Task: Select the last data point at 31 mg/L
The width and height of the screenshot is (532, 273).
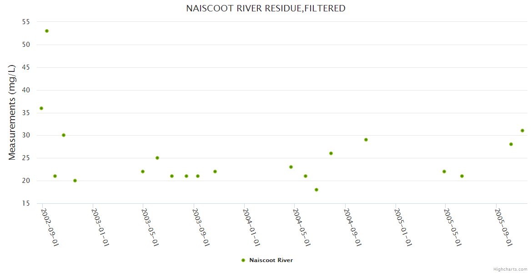Action: click(x=522, y=131)
